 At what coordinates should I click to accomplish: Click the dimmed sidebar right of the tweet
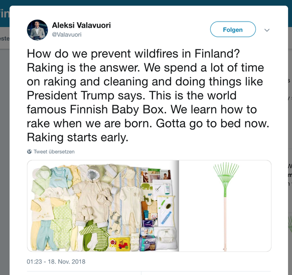point(290,149)
